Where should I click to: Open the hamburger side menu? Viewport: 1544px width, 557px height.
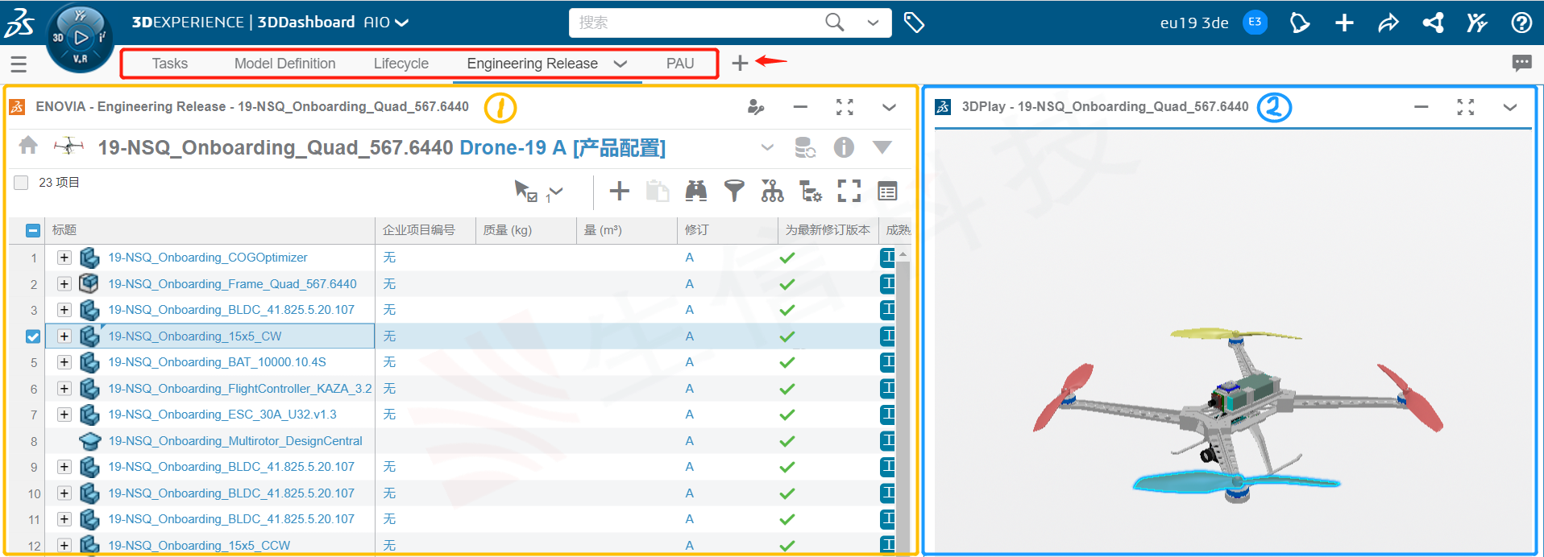click(19, 64)
